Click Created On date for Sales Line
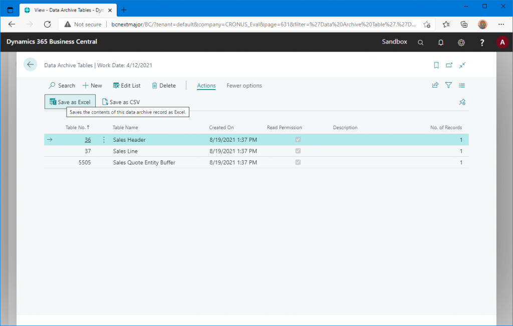 coord(233,151)
